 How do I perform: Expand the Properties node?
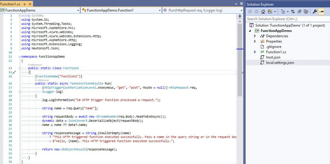(255, 41)
